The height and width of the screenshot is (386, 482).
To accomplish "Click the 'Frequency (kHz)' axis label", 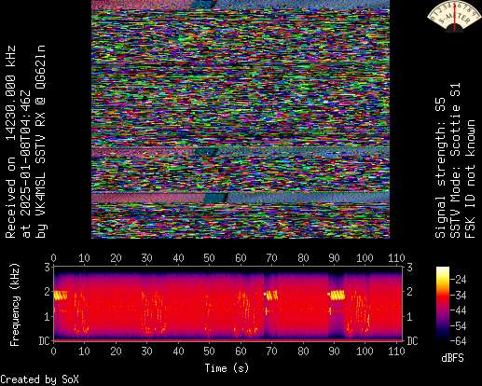I will 15,305.
